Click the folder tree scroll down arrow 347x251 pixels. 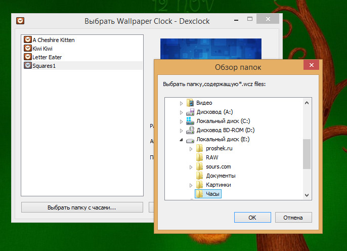coord(307,195)
